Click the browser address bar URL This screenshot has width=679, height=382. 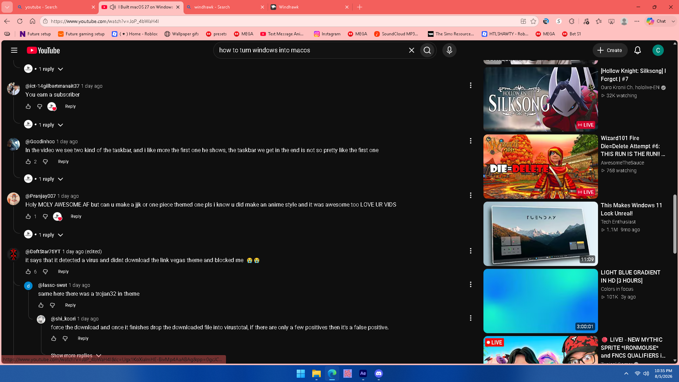pos(105,21)
